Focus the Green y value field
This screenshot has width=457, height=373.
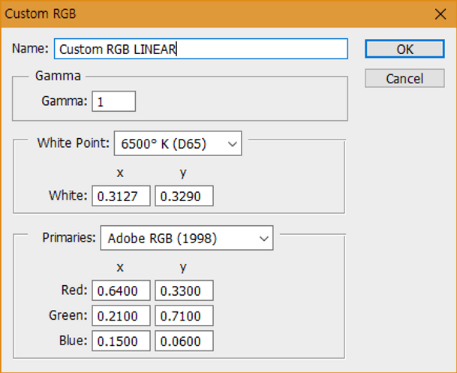184,315
